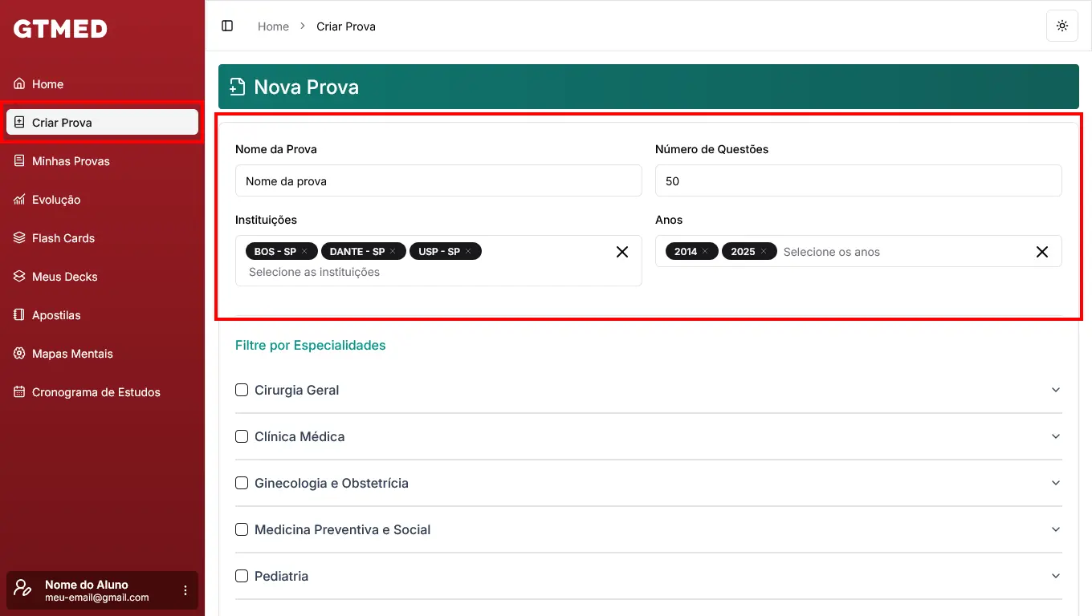1092x616 pixels.
Task: Remove the USP - SP institution tag
Action: [468, 252]
